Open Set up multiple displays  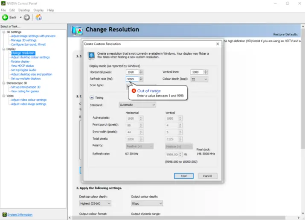coord(26,79)
